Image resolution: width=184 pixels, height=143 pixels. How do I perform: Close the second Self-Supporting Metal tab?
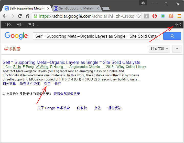tap(98, 8)
